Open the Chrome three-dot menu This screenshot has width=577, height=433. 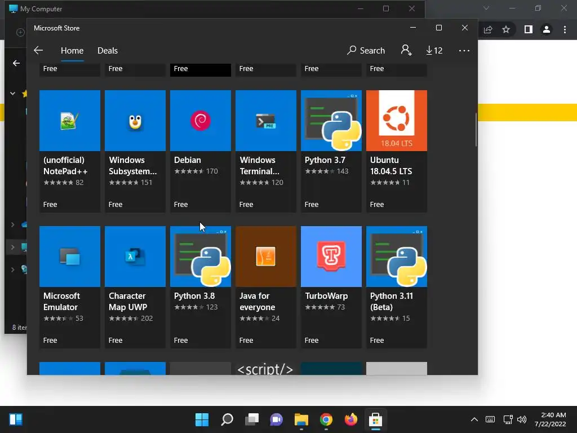click(x=565, y=29)
